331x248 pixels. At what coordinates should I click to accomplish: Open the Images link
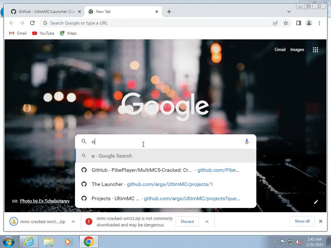tap(297, 49)
